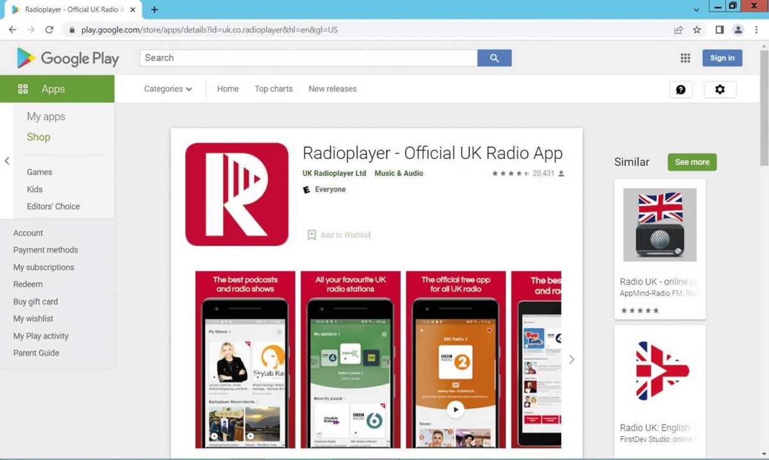Open the Music & Audio category link
This screenshot has height=460, width=769.
tap(399, 174)
